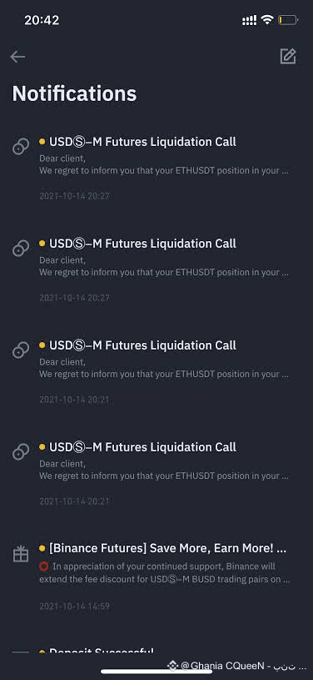Tap the battery icon in status bar
This screenshot has height=680, width=313.
coord(288,20)
